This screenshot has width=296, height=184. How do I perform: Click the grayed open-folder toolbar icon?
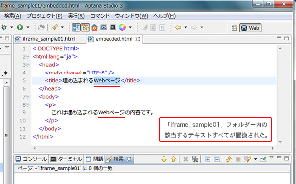coord(41,27)
